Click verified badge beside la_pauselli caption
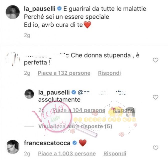 click(59, 8)
